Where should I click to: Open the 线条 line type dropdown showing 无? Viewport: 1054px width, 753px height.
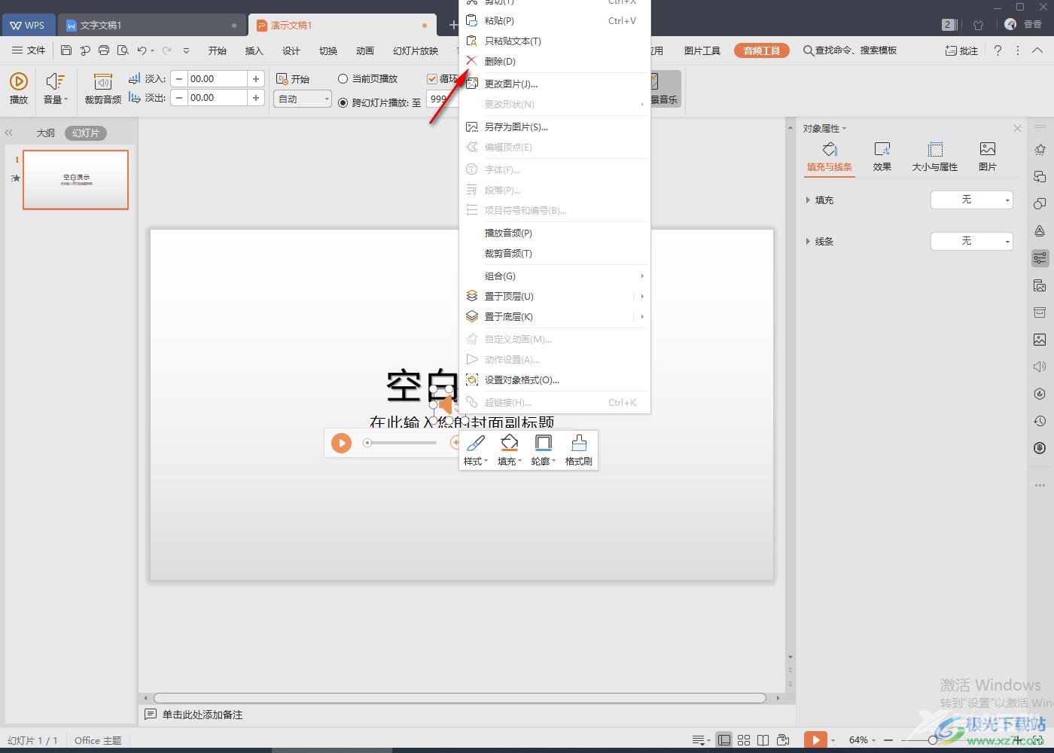click(x=971, y=241)
